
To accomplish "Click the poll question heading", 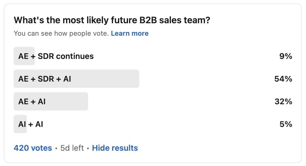I will pos(112,20).
